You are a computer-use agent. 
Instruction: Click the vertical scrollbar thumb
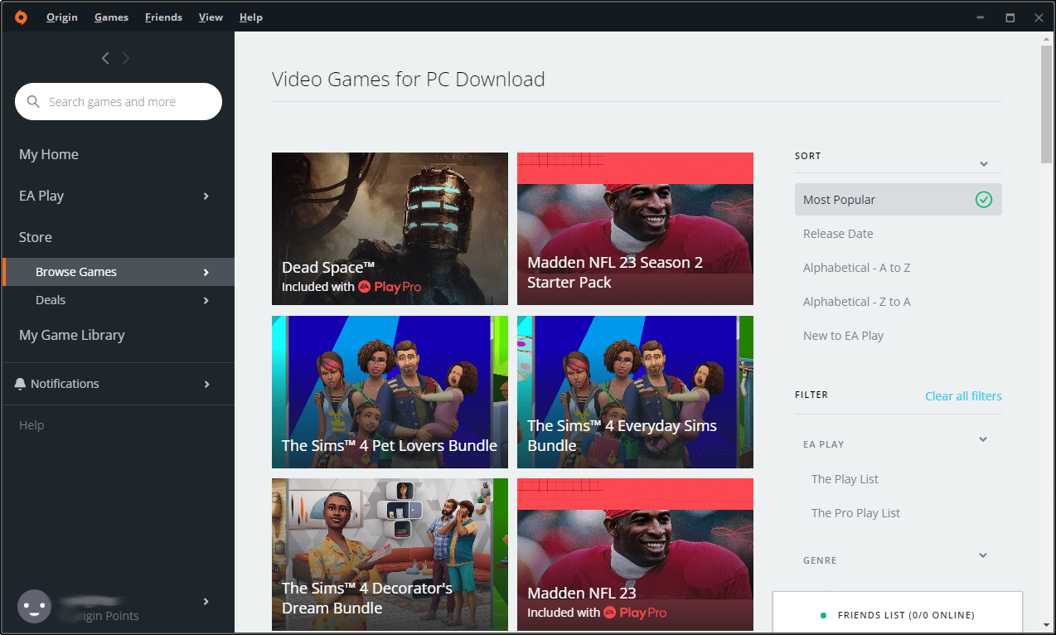pos(1047,104)
